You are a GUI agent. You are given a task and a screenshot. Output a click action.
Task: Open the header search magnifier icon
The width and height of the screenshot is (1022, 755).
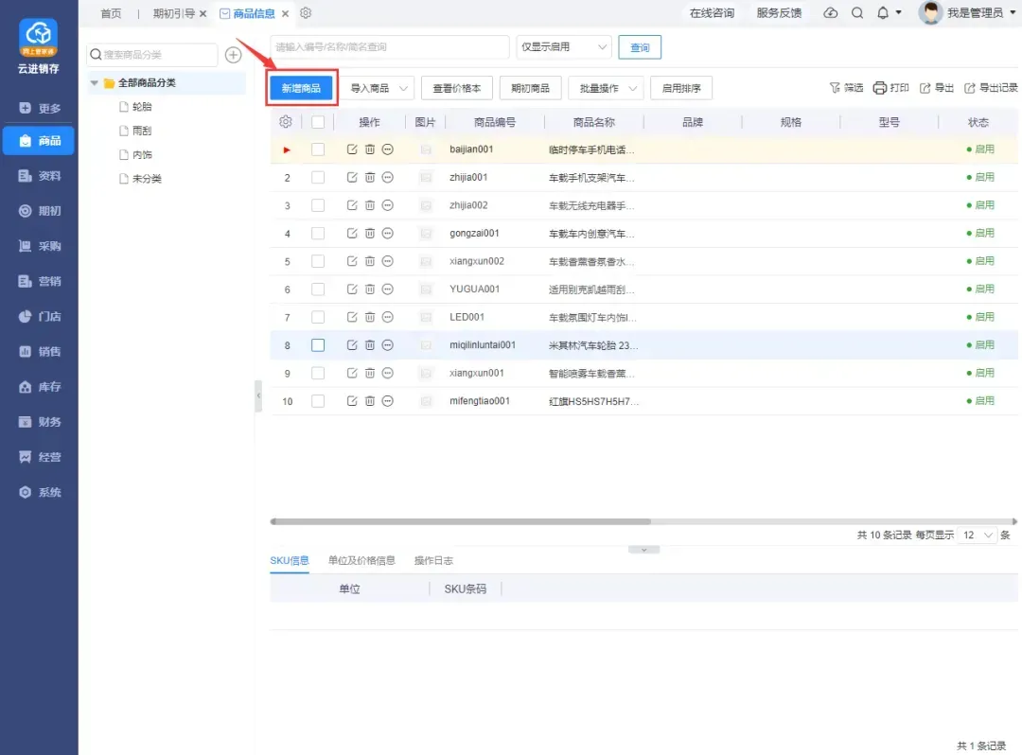[857, 13]
